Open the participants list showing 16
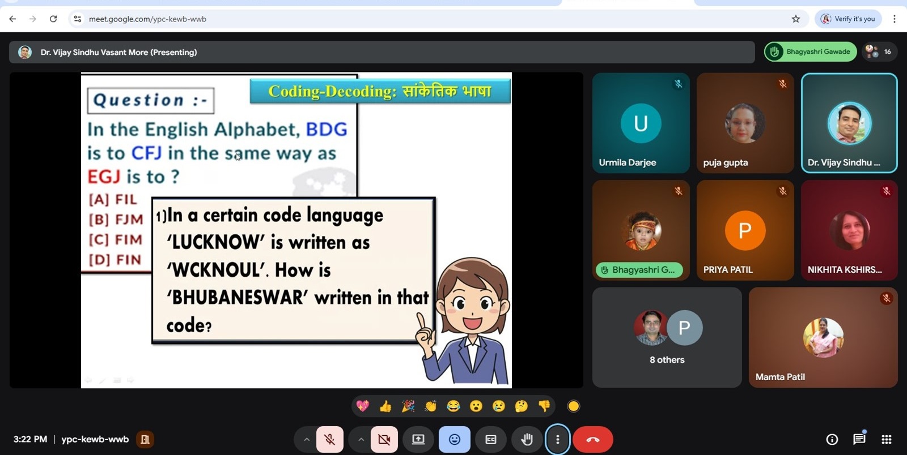The image size is (907, 455). [879, 51]
